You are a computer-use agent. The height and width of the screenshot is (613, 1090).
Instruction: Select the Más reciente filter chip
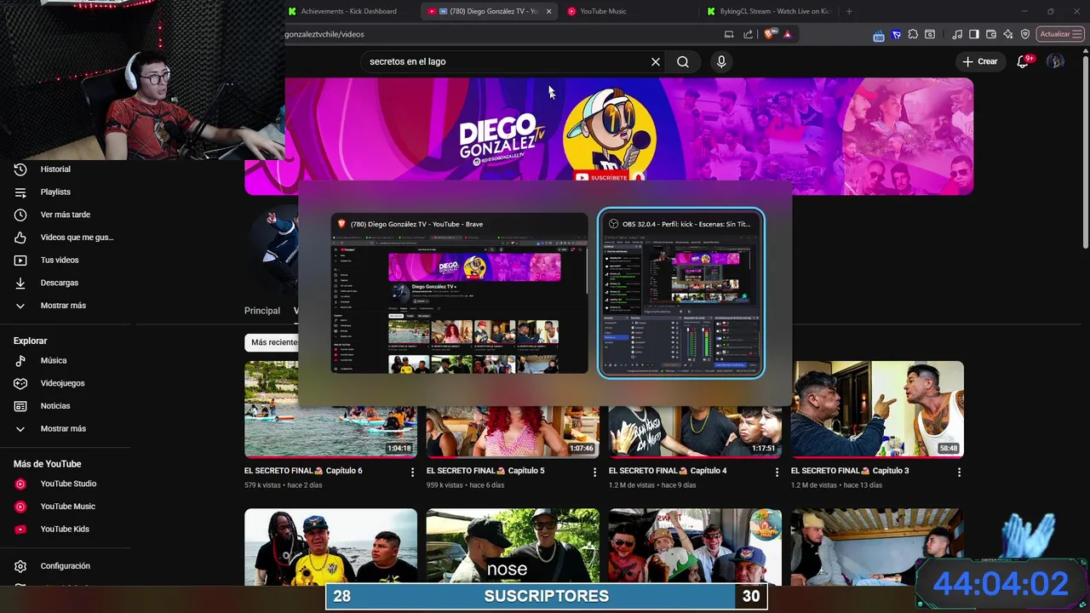[272, 342]
